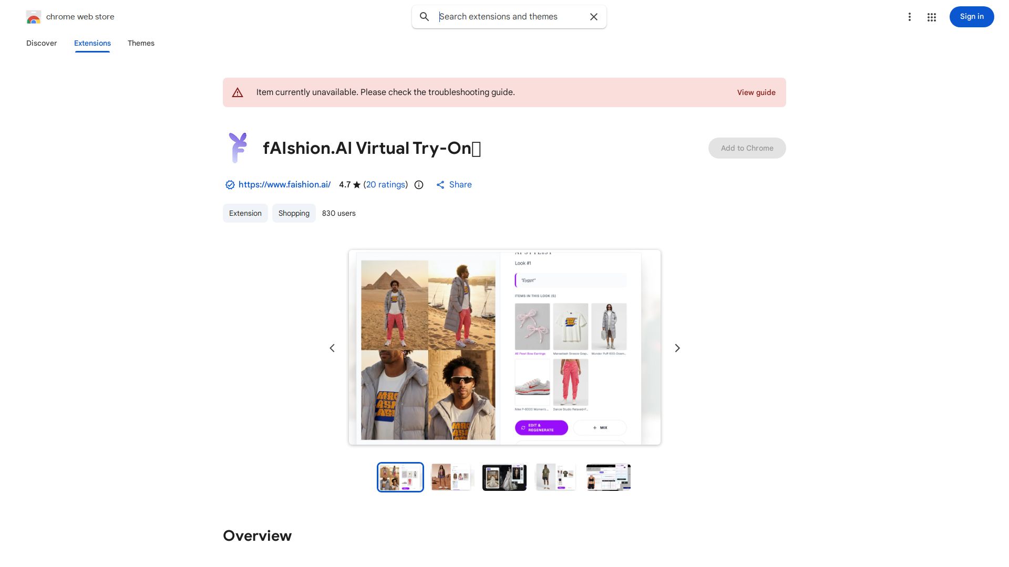Screen dimensions: 1009x567
Task: Open the Extensions tab
Action: point(92,43)
